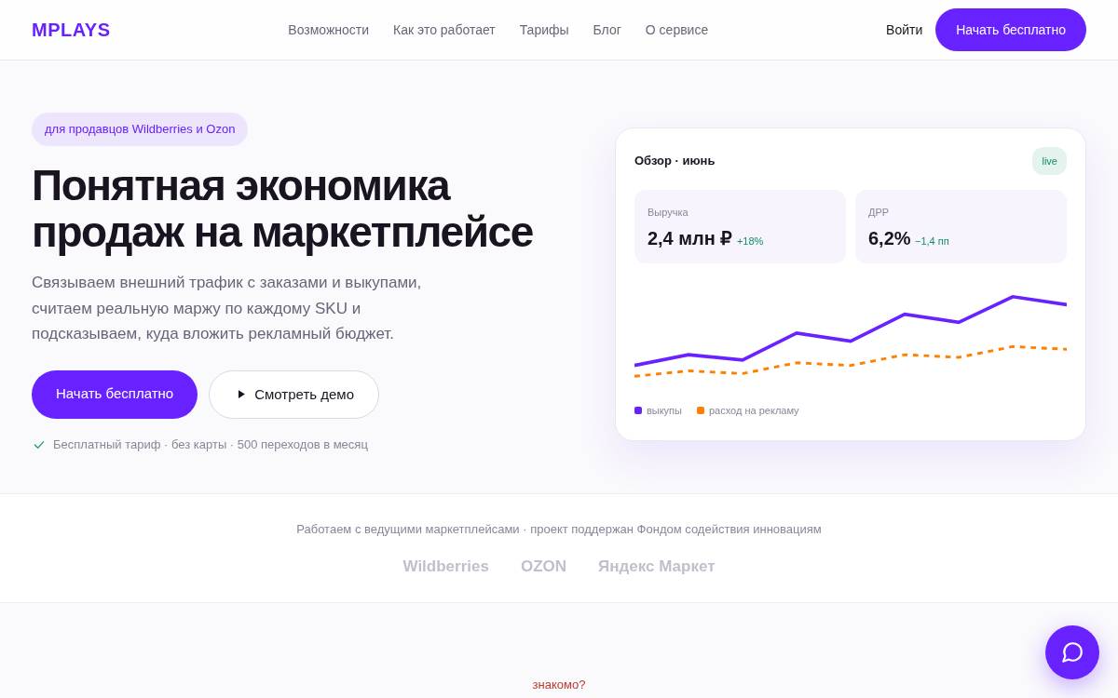Click the OZON partner logo
Viewport: 1118px width, 698px height.
[543, 567]
